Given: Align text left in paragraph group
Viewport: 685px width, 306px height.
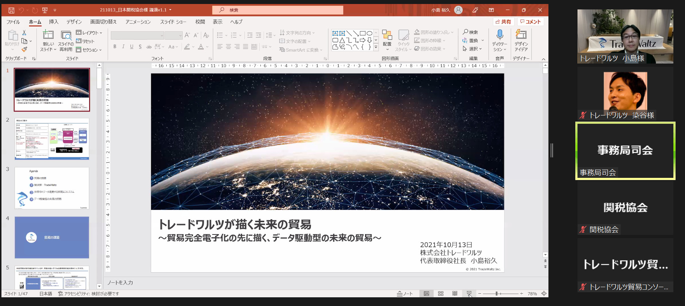Looking at the screenshot, I should pyautogui.click(x=220, y=46).
